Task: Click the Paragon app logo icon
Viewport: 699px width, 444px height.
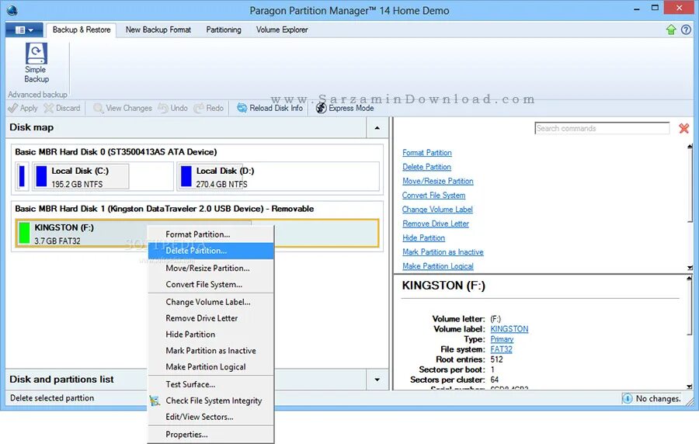Action: click(x=12, y=10)
